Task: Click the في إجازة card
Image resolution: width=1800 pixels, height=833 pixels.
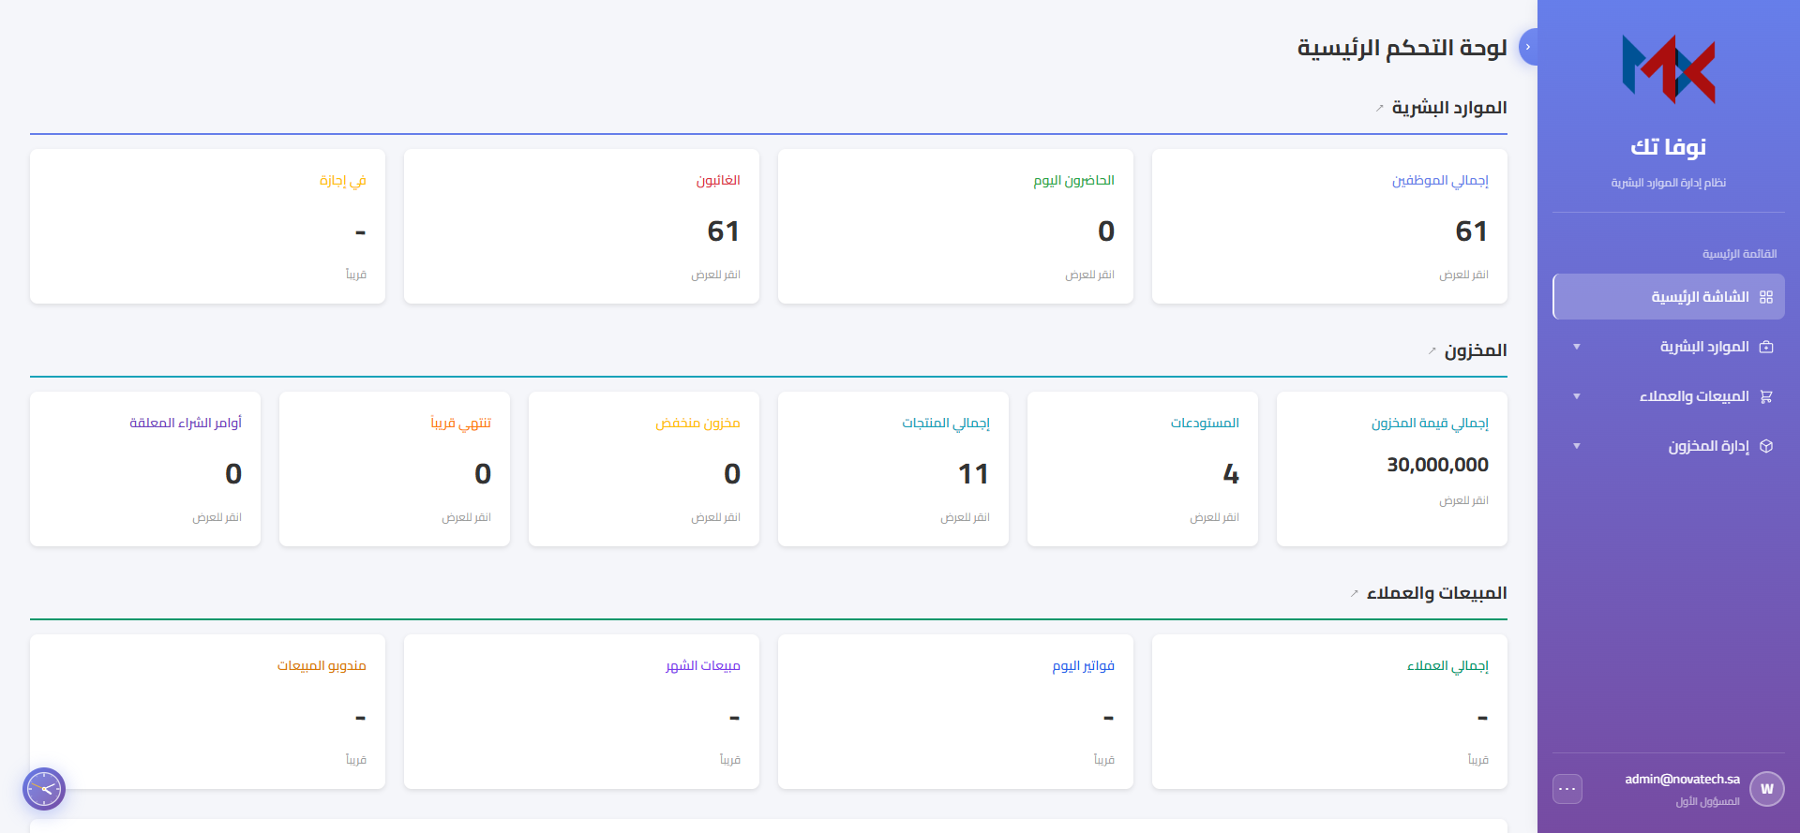Action: click(x=207, y=226)
